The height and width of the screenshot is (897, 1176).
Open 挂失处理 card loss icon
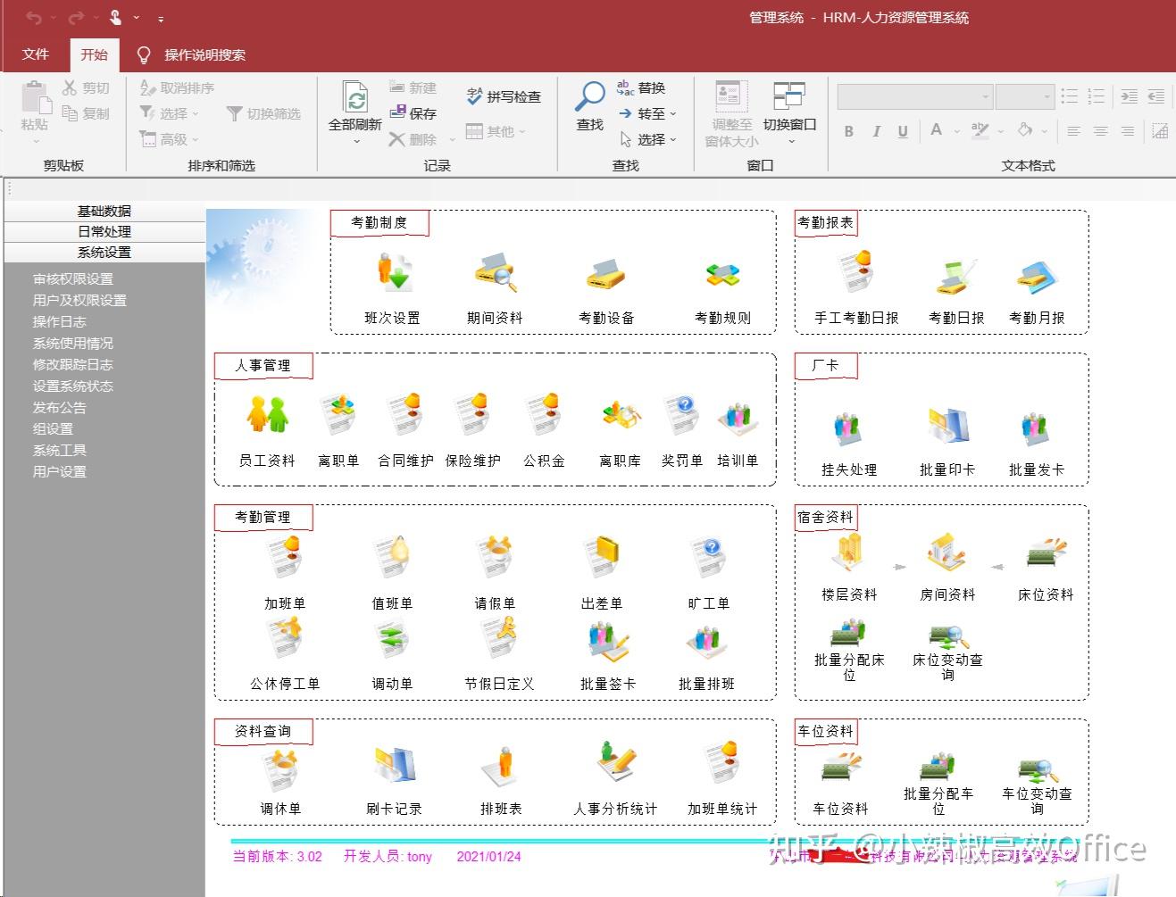click(x=847, y=429)
